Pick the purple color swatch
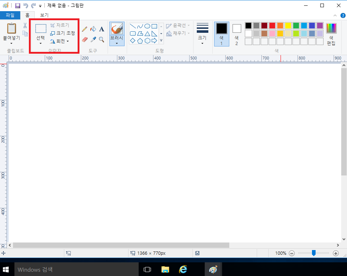 point(320,26)
